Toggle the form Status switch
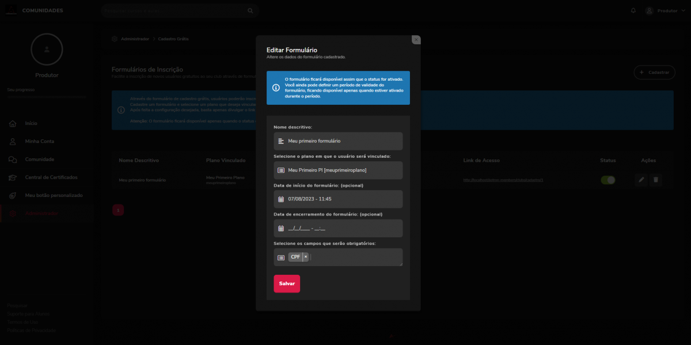 point(608,180)
